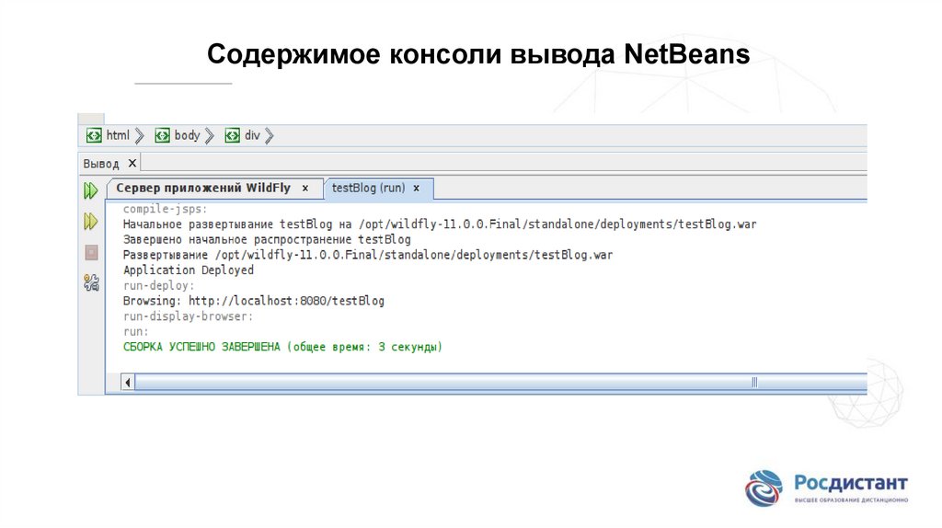
Task: Click the html breadcrumb tag icon
Action: coord(94,136)
